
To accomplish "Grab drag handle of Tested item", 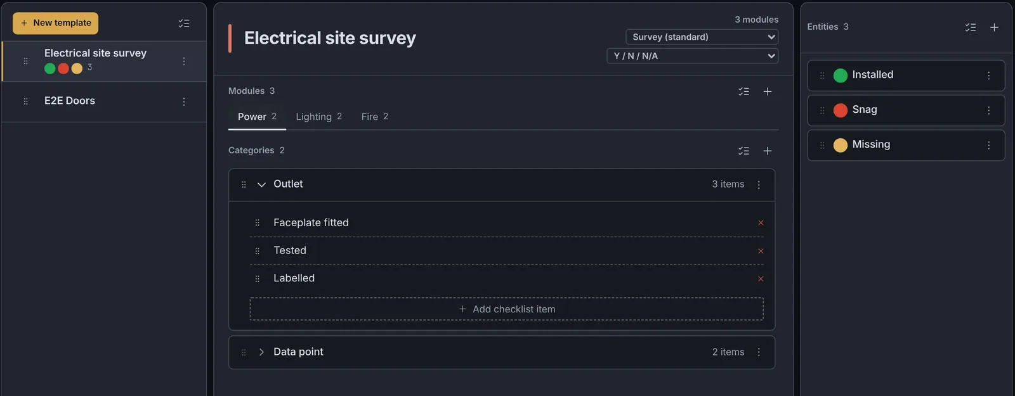I will [257, 251].
